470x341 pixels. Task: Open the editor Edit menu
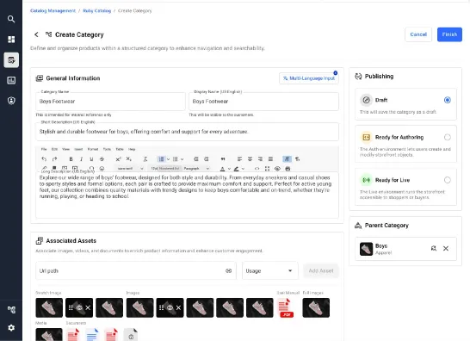pyautogui.click(x=54, y=149)
